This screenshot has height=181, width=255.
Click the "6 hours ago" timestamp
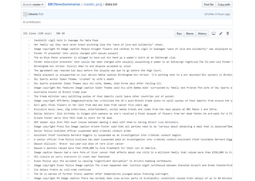pyautogui.click(x=223, y=14)
